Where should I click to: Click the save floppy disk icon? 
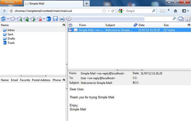tap(55, 19)
